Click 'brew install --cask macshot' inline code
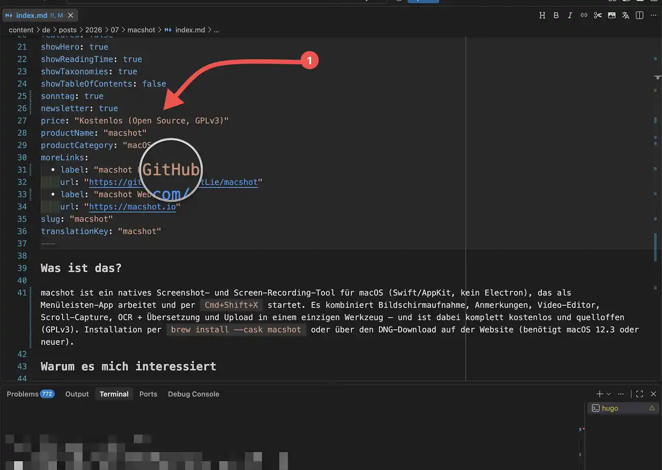662x470 pixels. (x=236, y=330)
